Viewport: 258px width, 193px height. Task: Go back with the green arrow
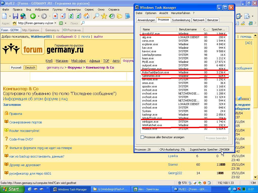click(x=33, y=16)
